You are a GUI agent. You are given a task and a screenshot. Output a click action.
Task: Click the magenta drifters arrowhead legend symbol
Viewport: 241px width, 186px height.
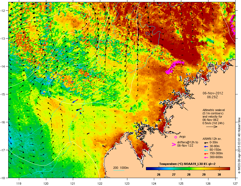(x=174, y=144)
